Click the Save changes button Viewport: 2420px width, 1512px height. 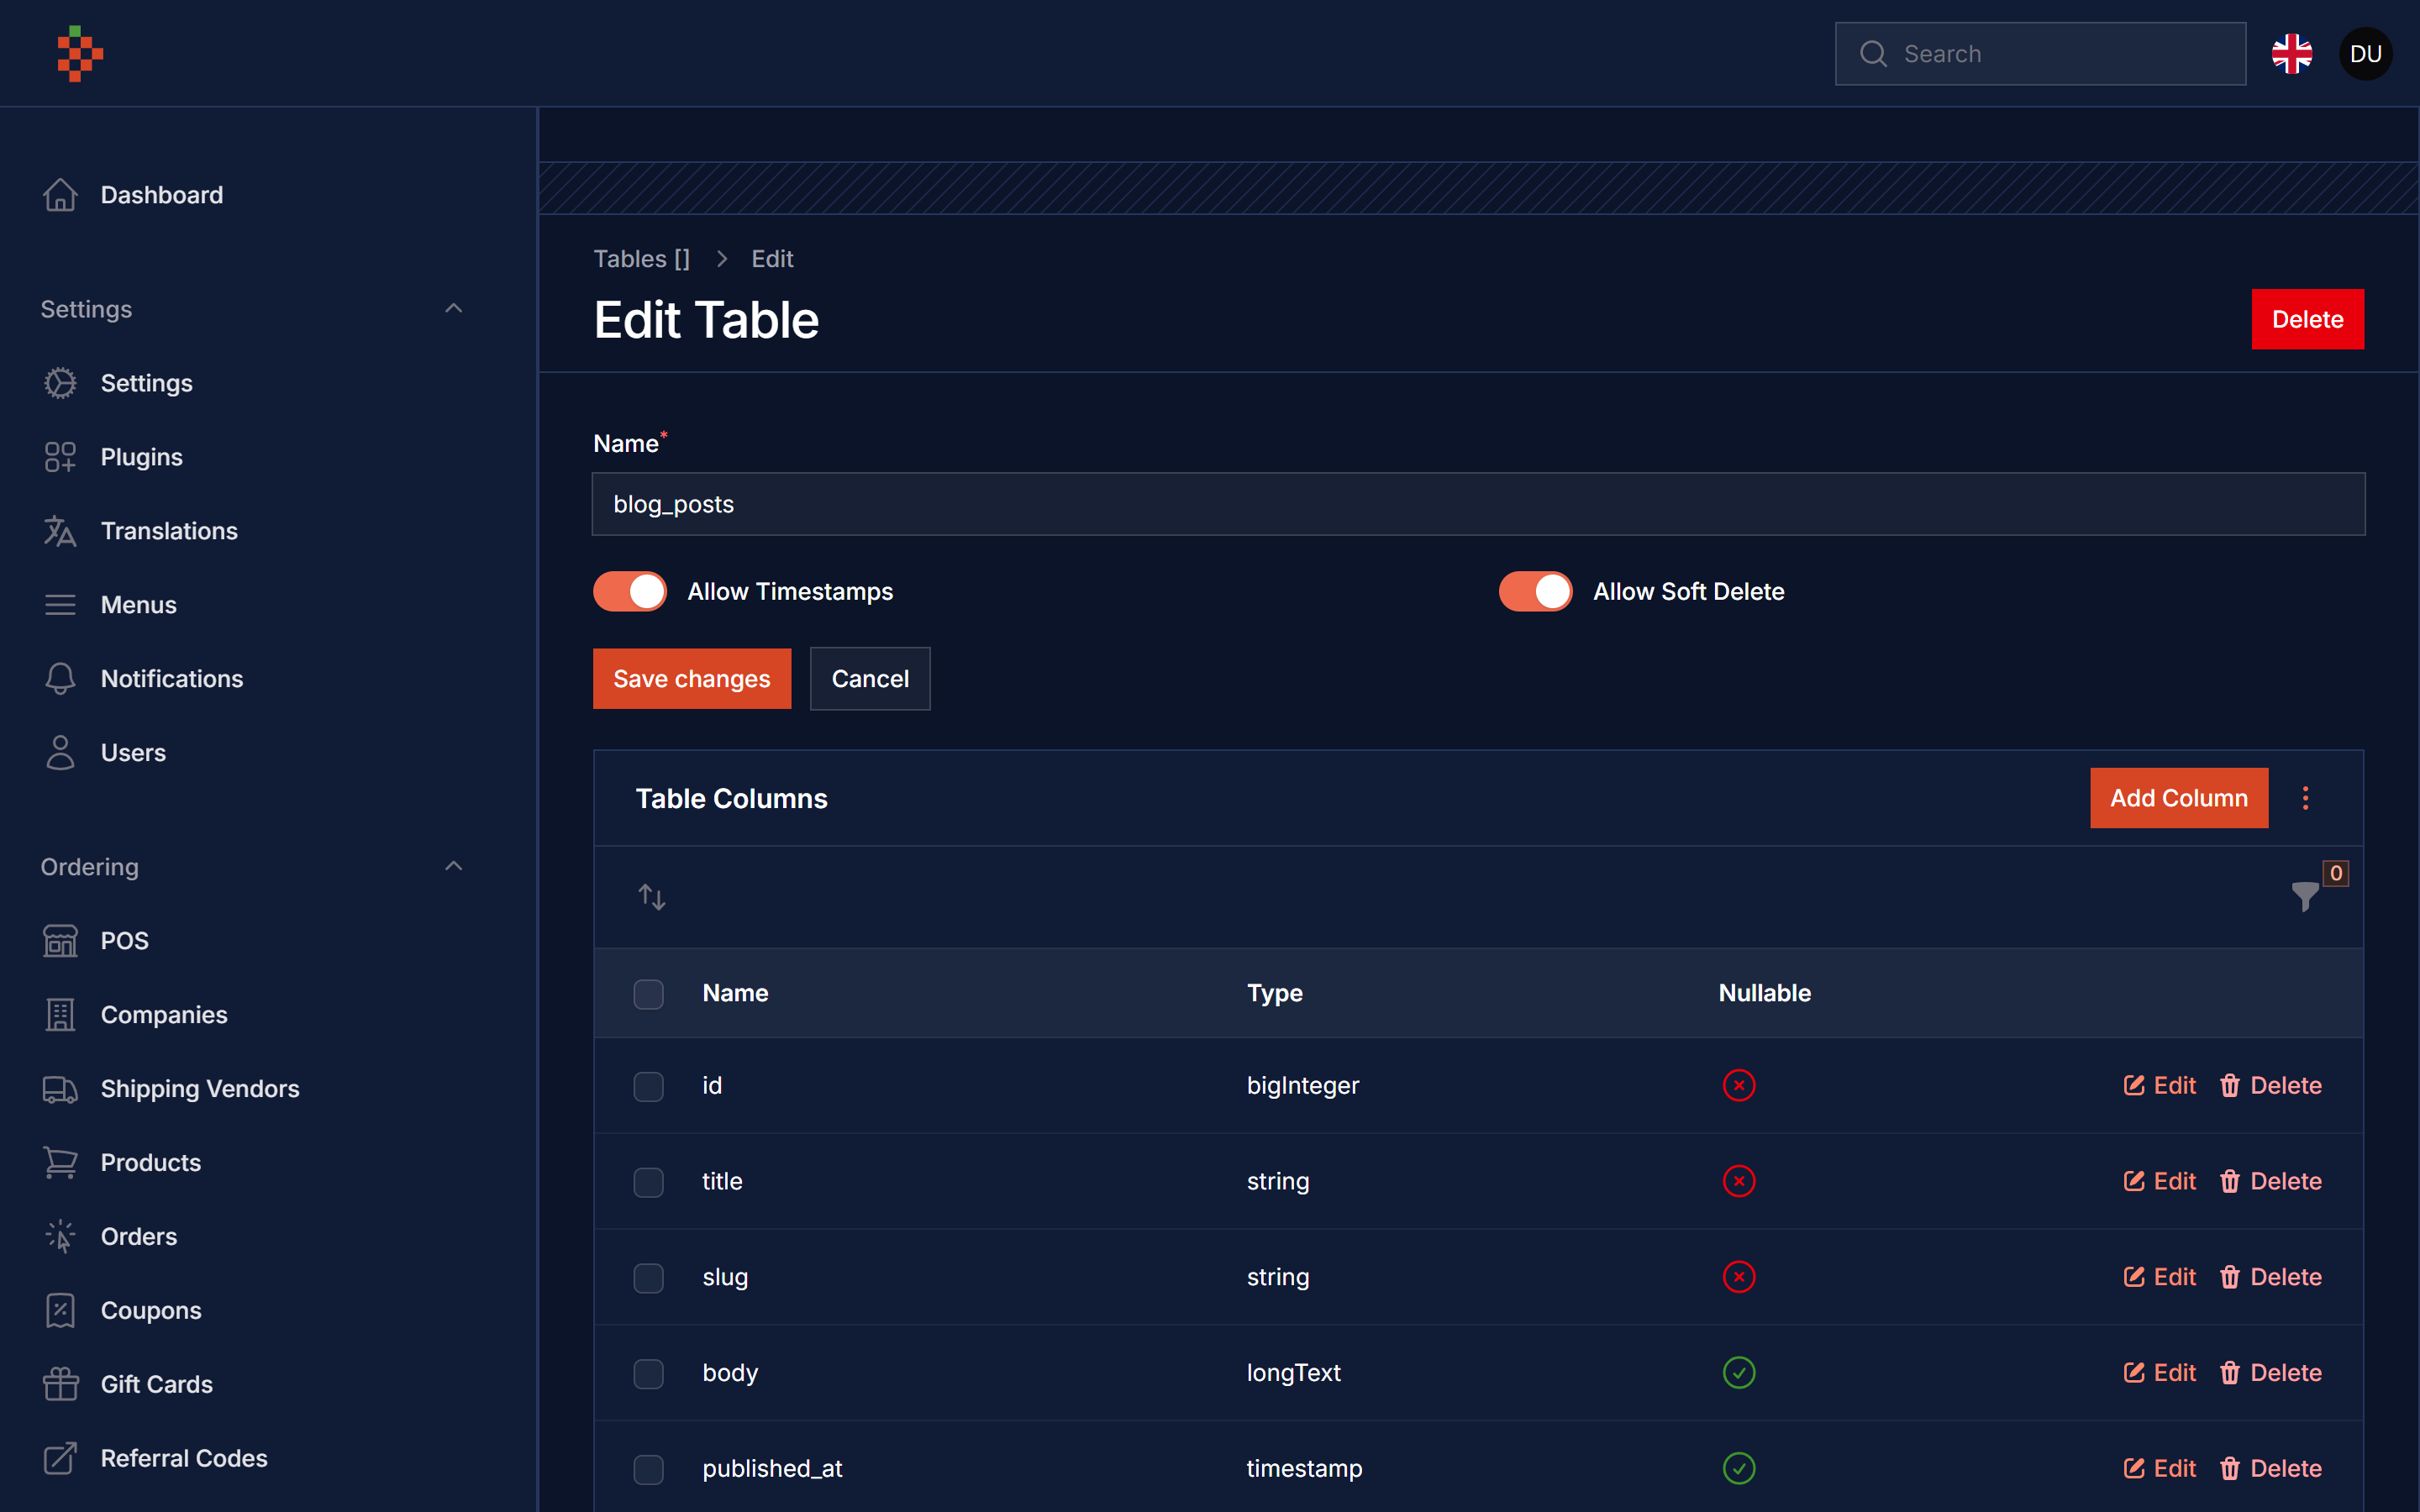[692, 679]
